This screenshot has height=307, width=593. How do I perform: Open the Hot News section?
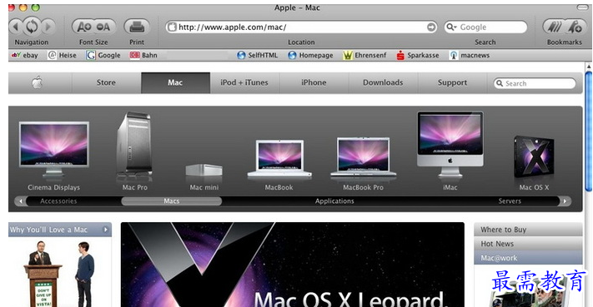point(528,244)
